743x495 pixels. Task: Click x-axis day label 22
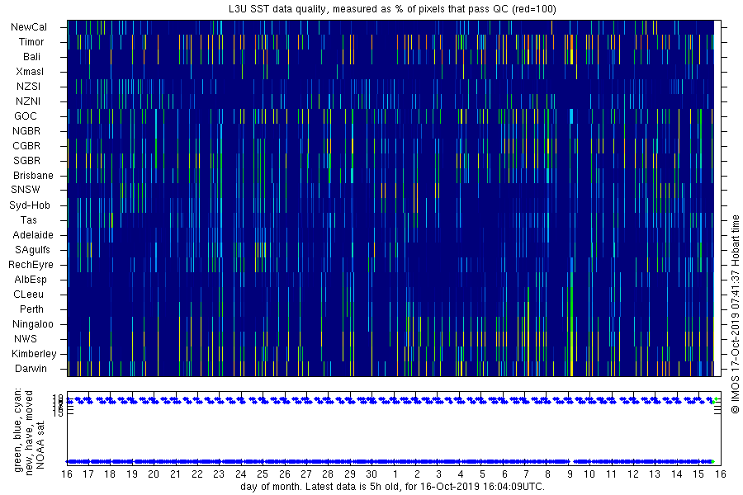[x=197, y=474]
